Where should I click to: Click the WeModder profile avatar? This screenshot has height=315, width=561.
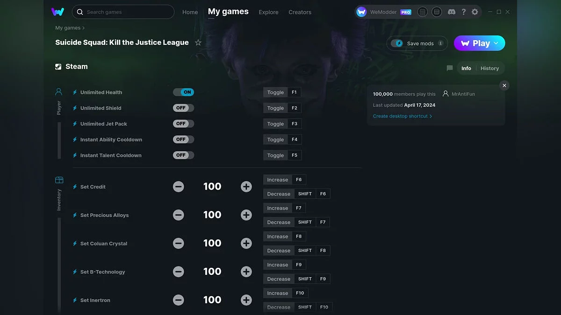(x=361, y=12)
